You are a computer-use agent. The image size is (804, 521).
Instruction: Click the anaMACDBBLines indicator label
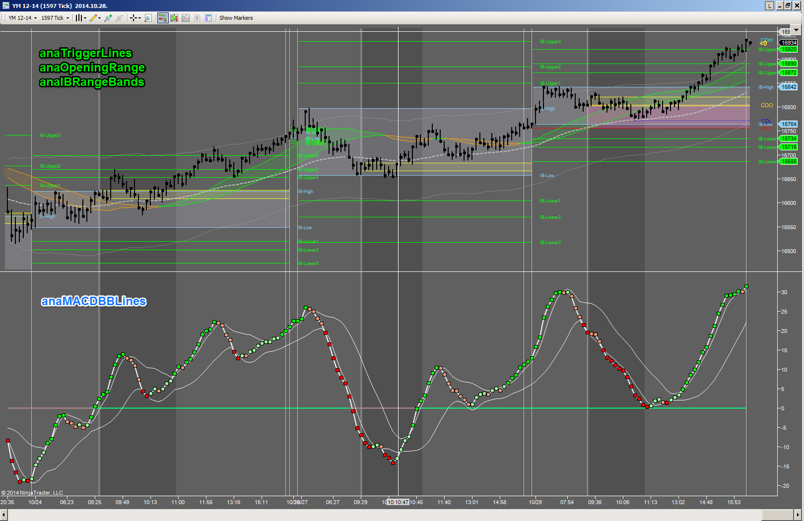click(94, 301)
